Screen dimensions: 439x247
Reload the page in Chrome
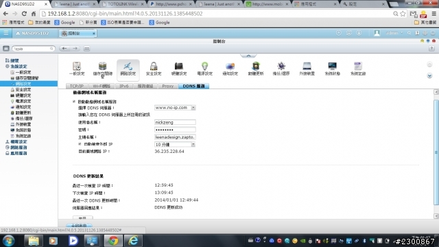pyautogui.click(x=24, y=14)
